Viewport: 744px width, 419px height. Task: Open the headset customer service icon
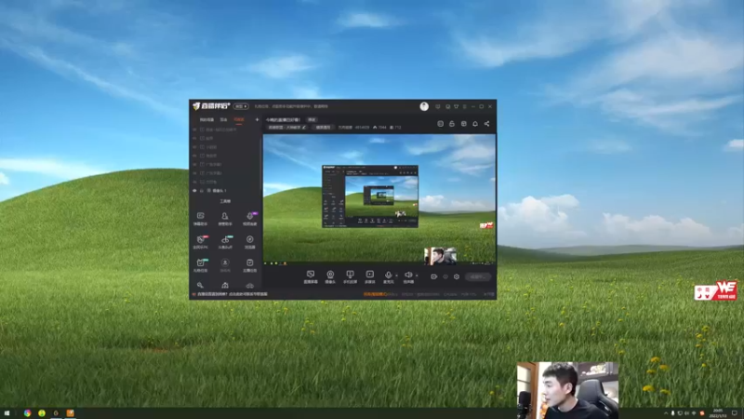(447, 106)
